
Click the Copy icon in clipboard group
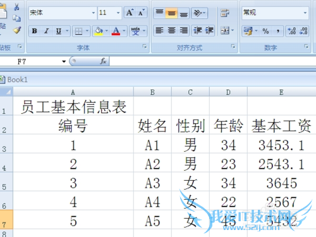point(16,18)
